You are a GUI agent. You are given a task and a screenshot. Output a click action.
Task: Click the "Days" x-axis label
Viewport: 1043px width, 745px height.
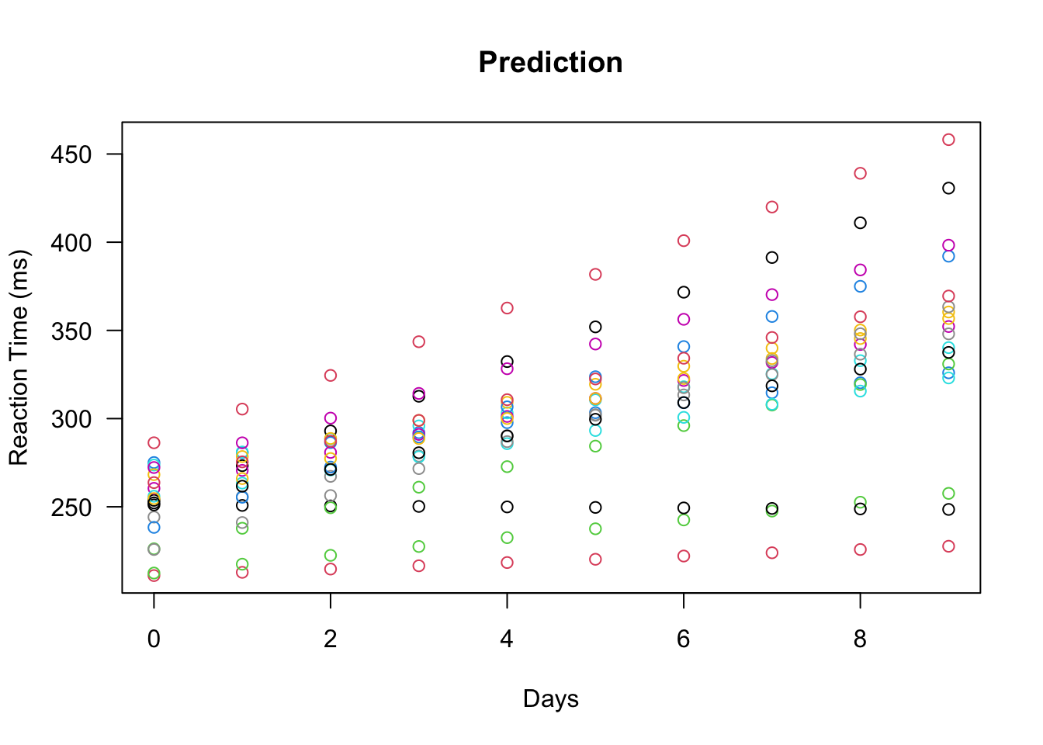click(550, 699)
